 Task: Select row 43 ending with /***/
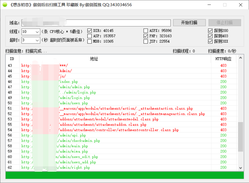point(122,65)
